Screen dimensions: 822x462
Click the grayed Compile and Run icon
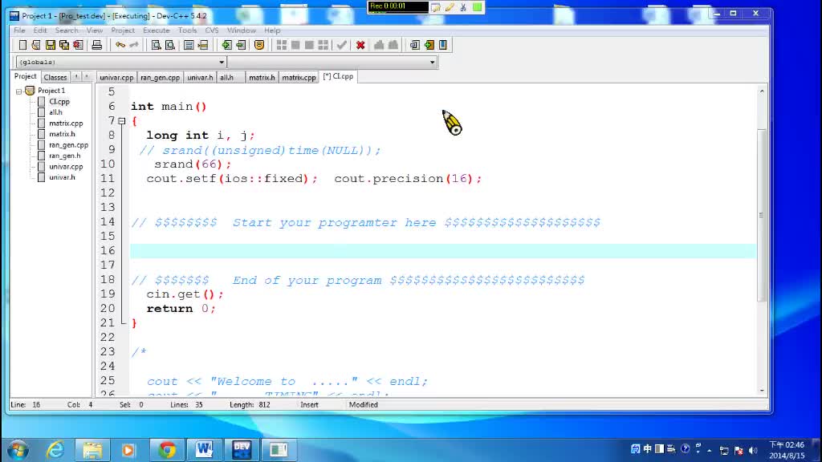(x=309, y=45)
